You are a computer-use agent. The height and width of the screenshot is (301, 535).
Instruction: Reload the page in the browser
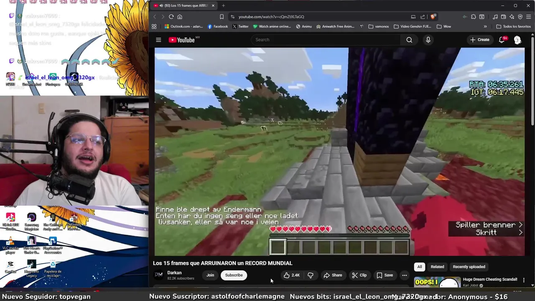tap(171, 17)
